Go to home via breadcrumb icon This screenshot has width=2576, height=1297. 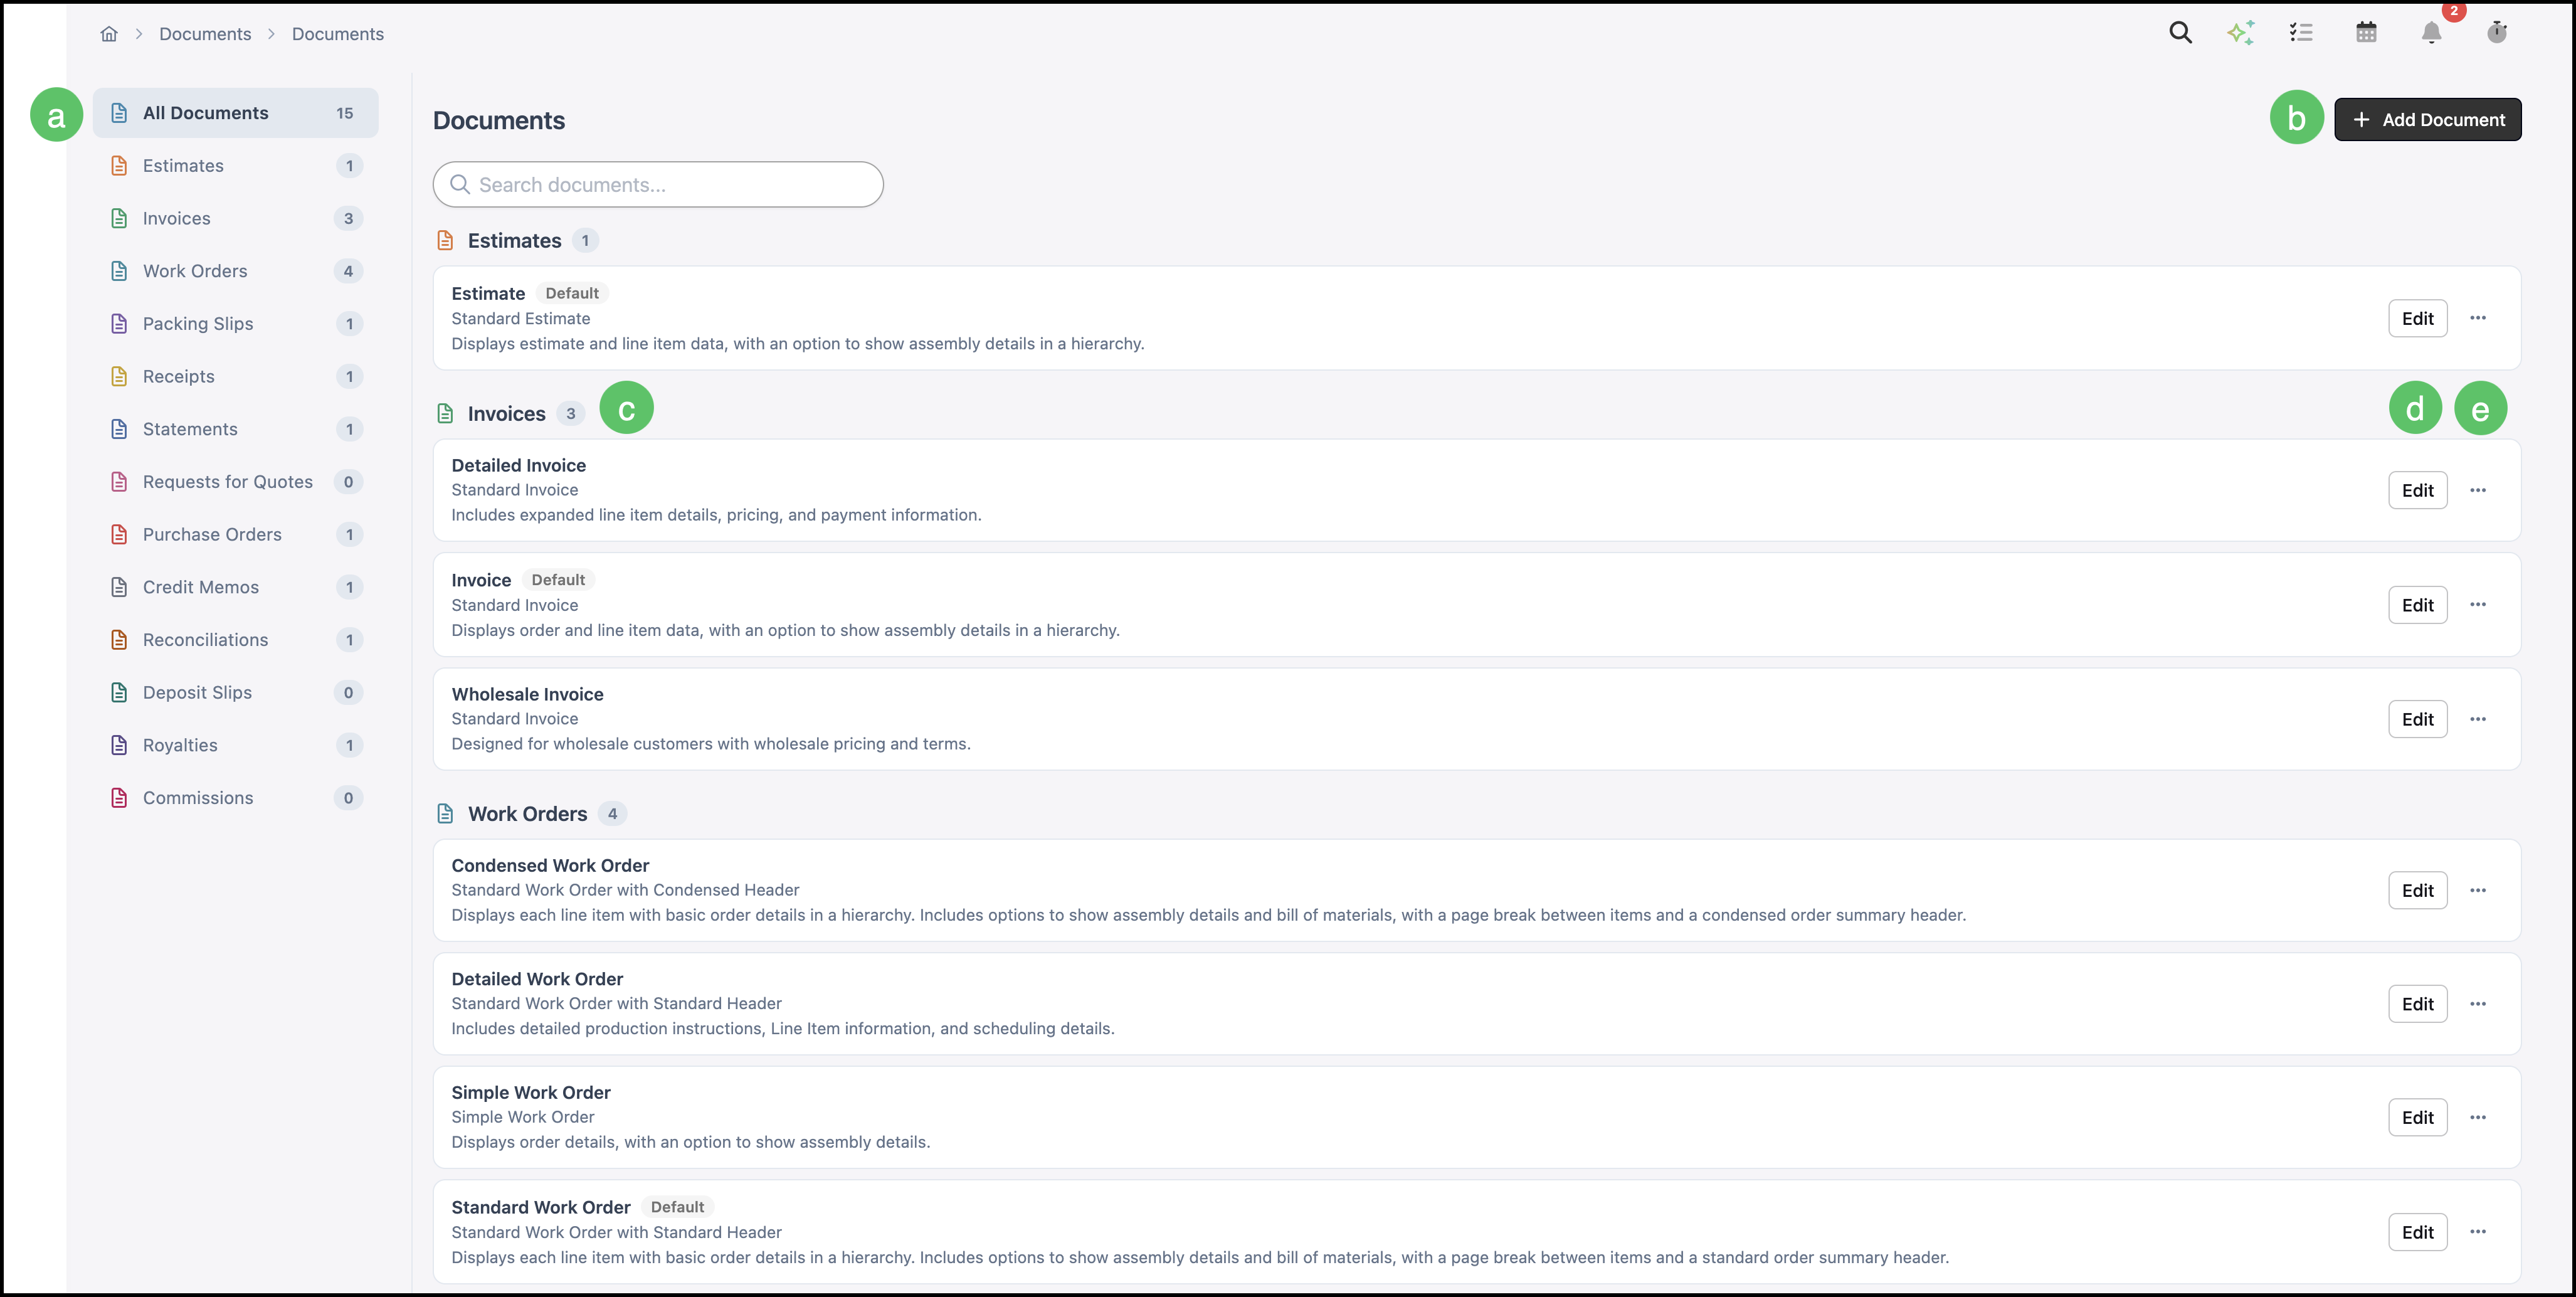point(109,34)
